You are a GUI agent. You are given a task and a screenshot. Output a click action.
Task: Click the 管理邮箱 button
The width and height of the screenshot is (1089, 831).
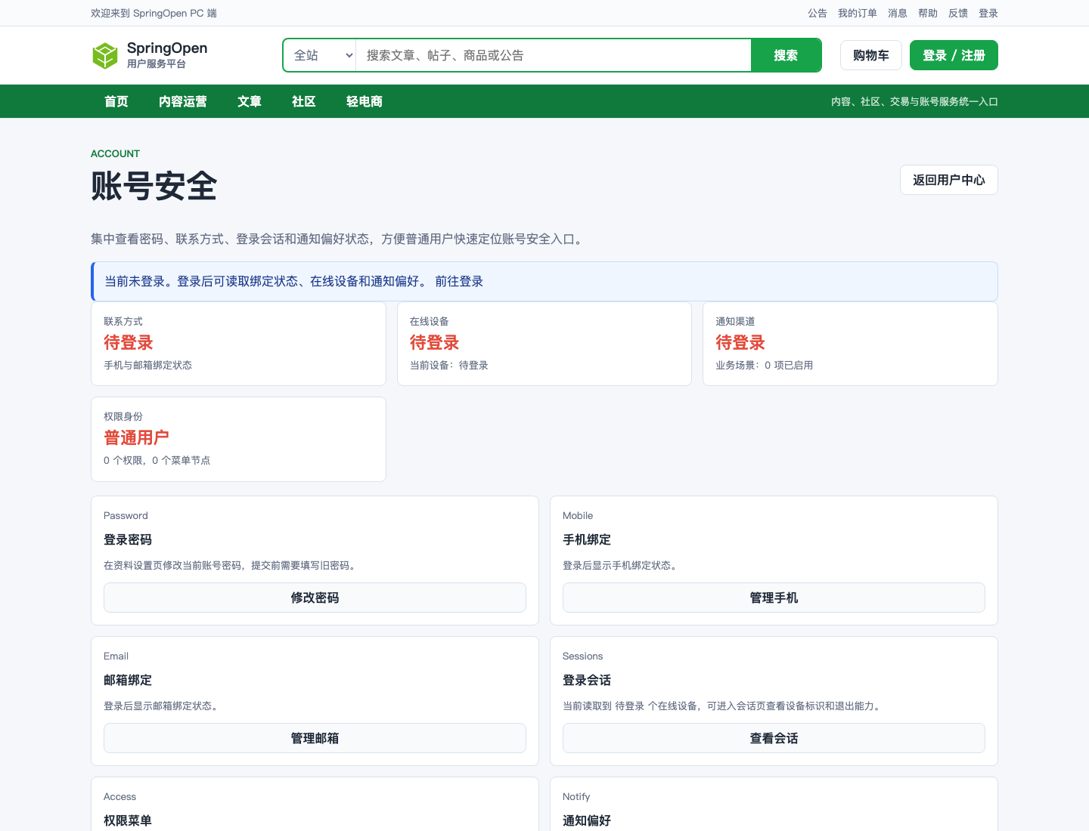315,738
